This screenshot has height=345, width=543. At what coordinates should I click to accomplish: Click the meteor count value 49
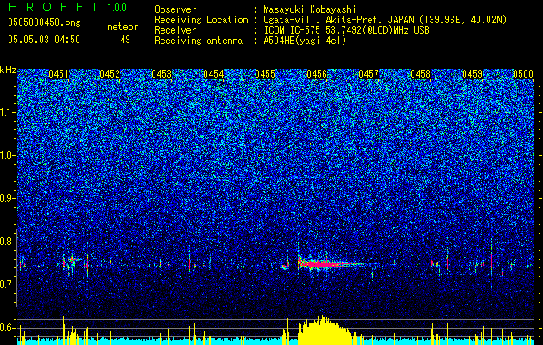tap(125, 40)
